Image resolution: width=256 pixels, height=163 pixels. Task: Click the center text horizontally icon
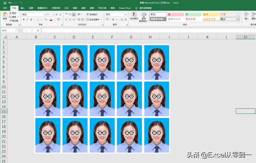click(x=70, y=19)
